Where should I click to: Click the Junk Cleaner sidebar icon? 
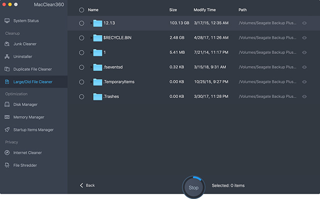[x=7, y=44]
